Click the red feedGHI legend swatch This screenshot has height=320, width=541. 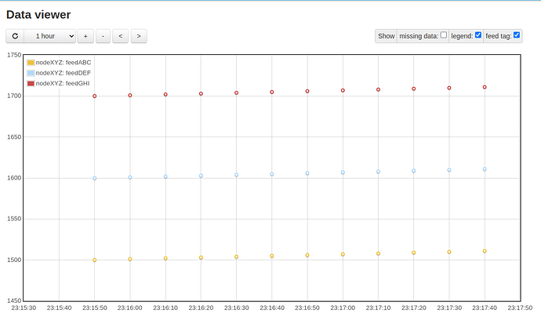point(31,83)
